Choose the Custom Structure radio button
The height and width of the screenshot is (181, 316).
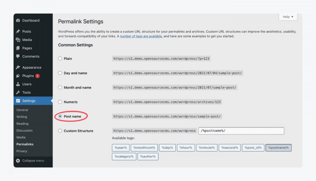(60, 131)
